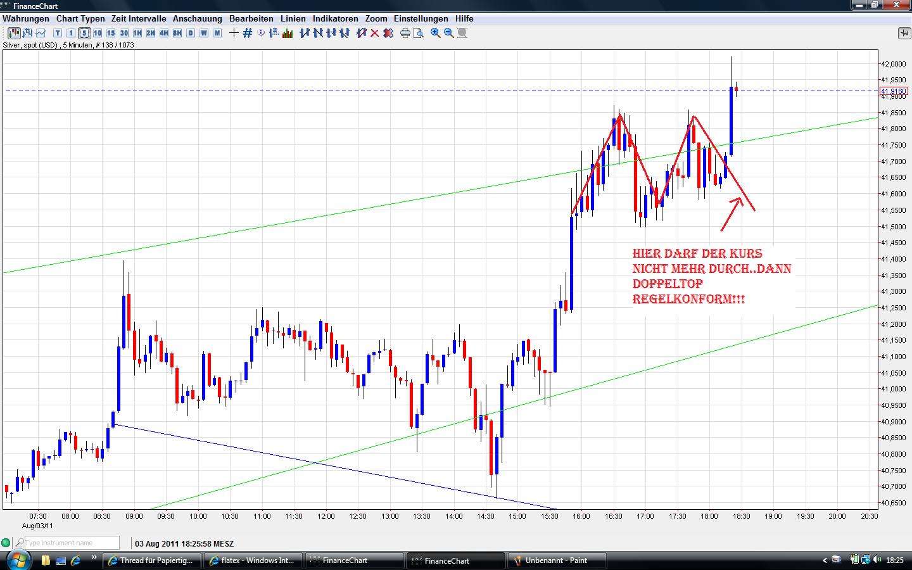Screen dimensions: 912x570
Task: Click the info tooltip icon
Action: pyautogui.click(x=261, y=33)
